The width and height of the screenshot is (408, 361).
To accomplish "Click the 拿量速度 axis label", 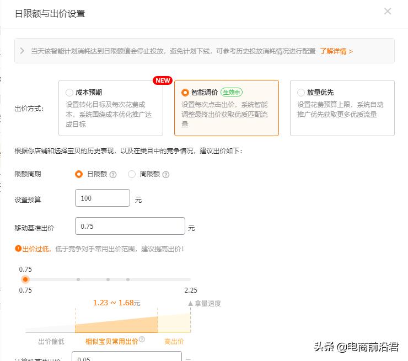I will [208, 303].
